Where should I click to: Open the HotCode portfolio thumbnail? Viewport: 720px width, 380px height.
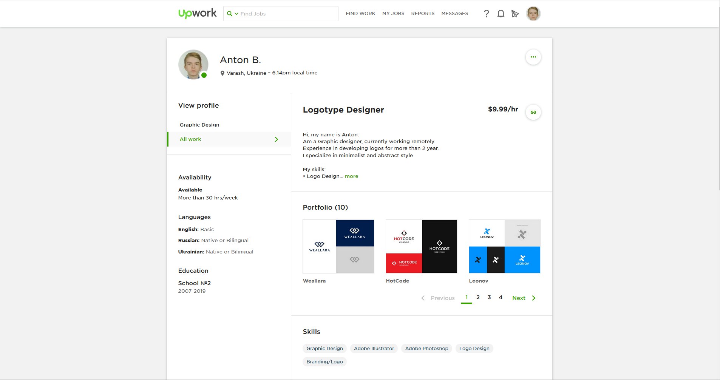tap(422, 246)
